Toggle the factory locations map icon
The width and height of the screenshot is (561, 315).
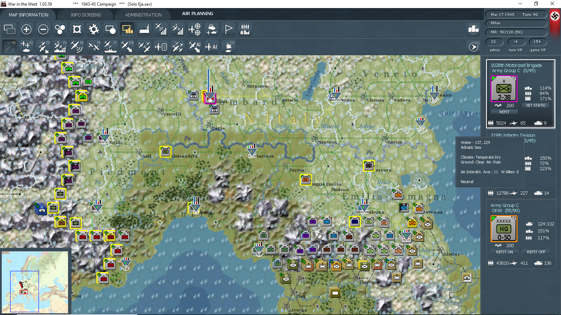point(144,29)
